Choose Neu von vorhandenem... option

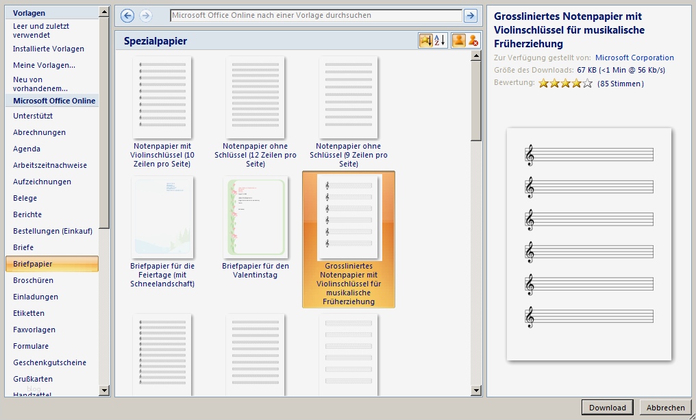(40, 84)
